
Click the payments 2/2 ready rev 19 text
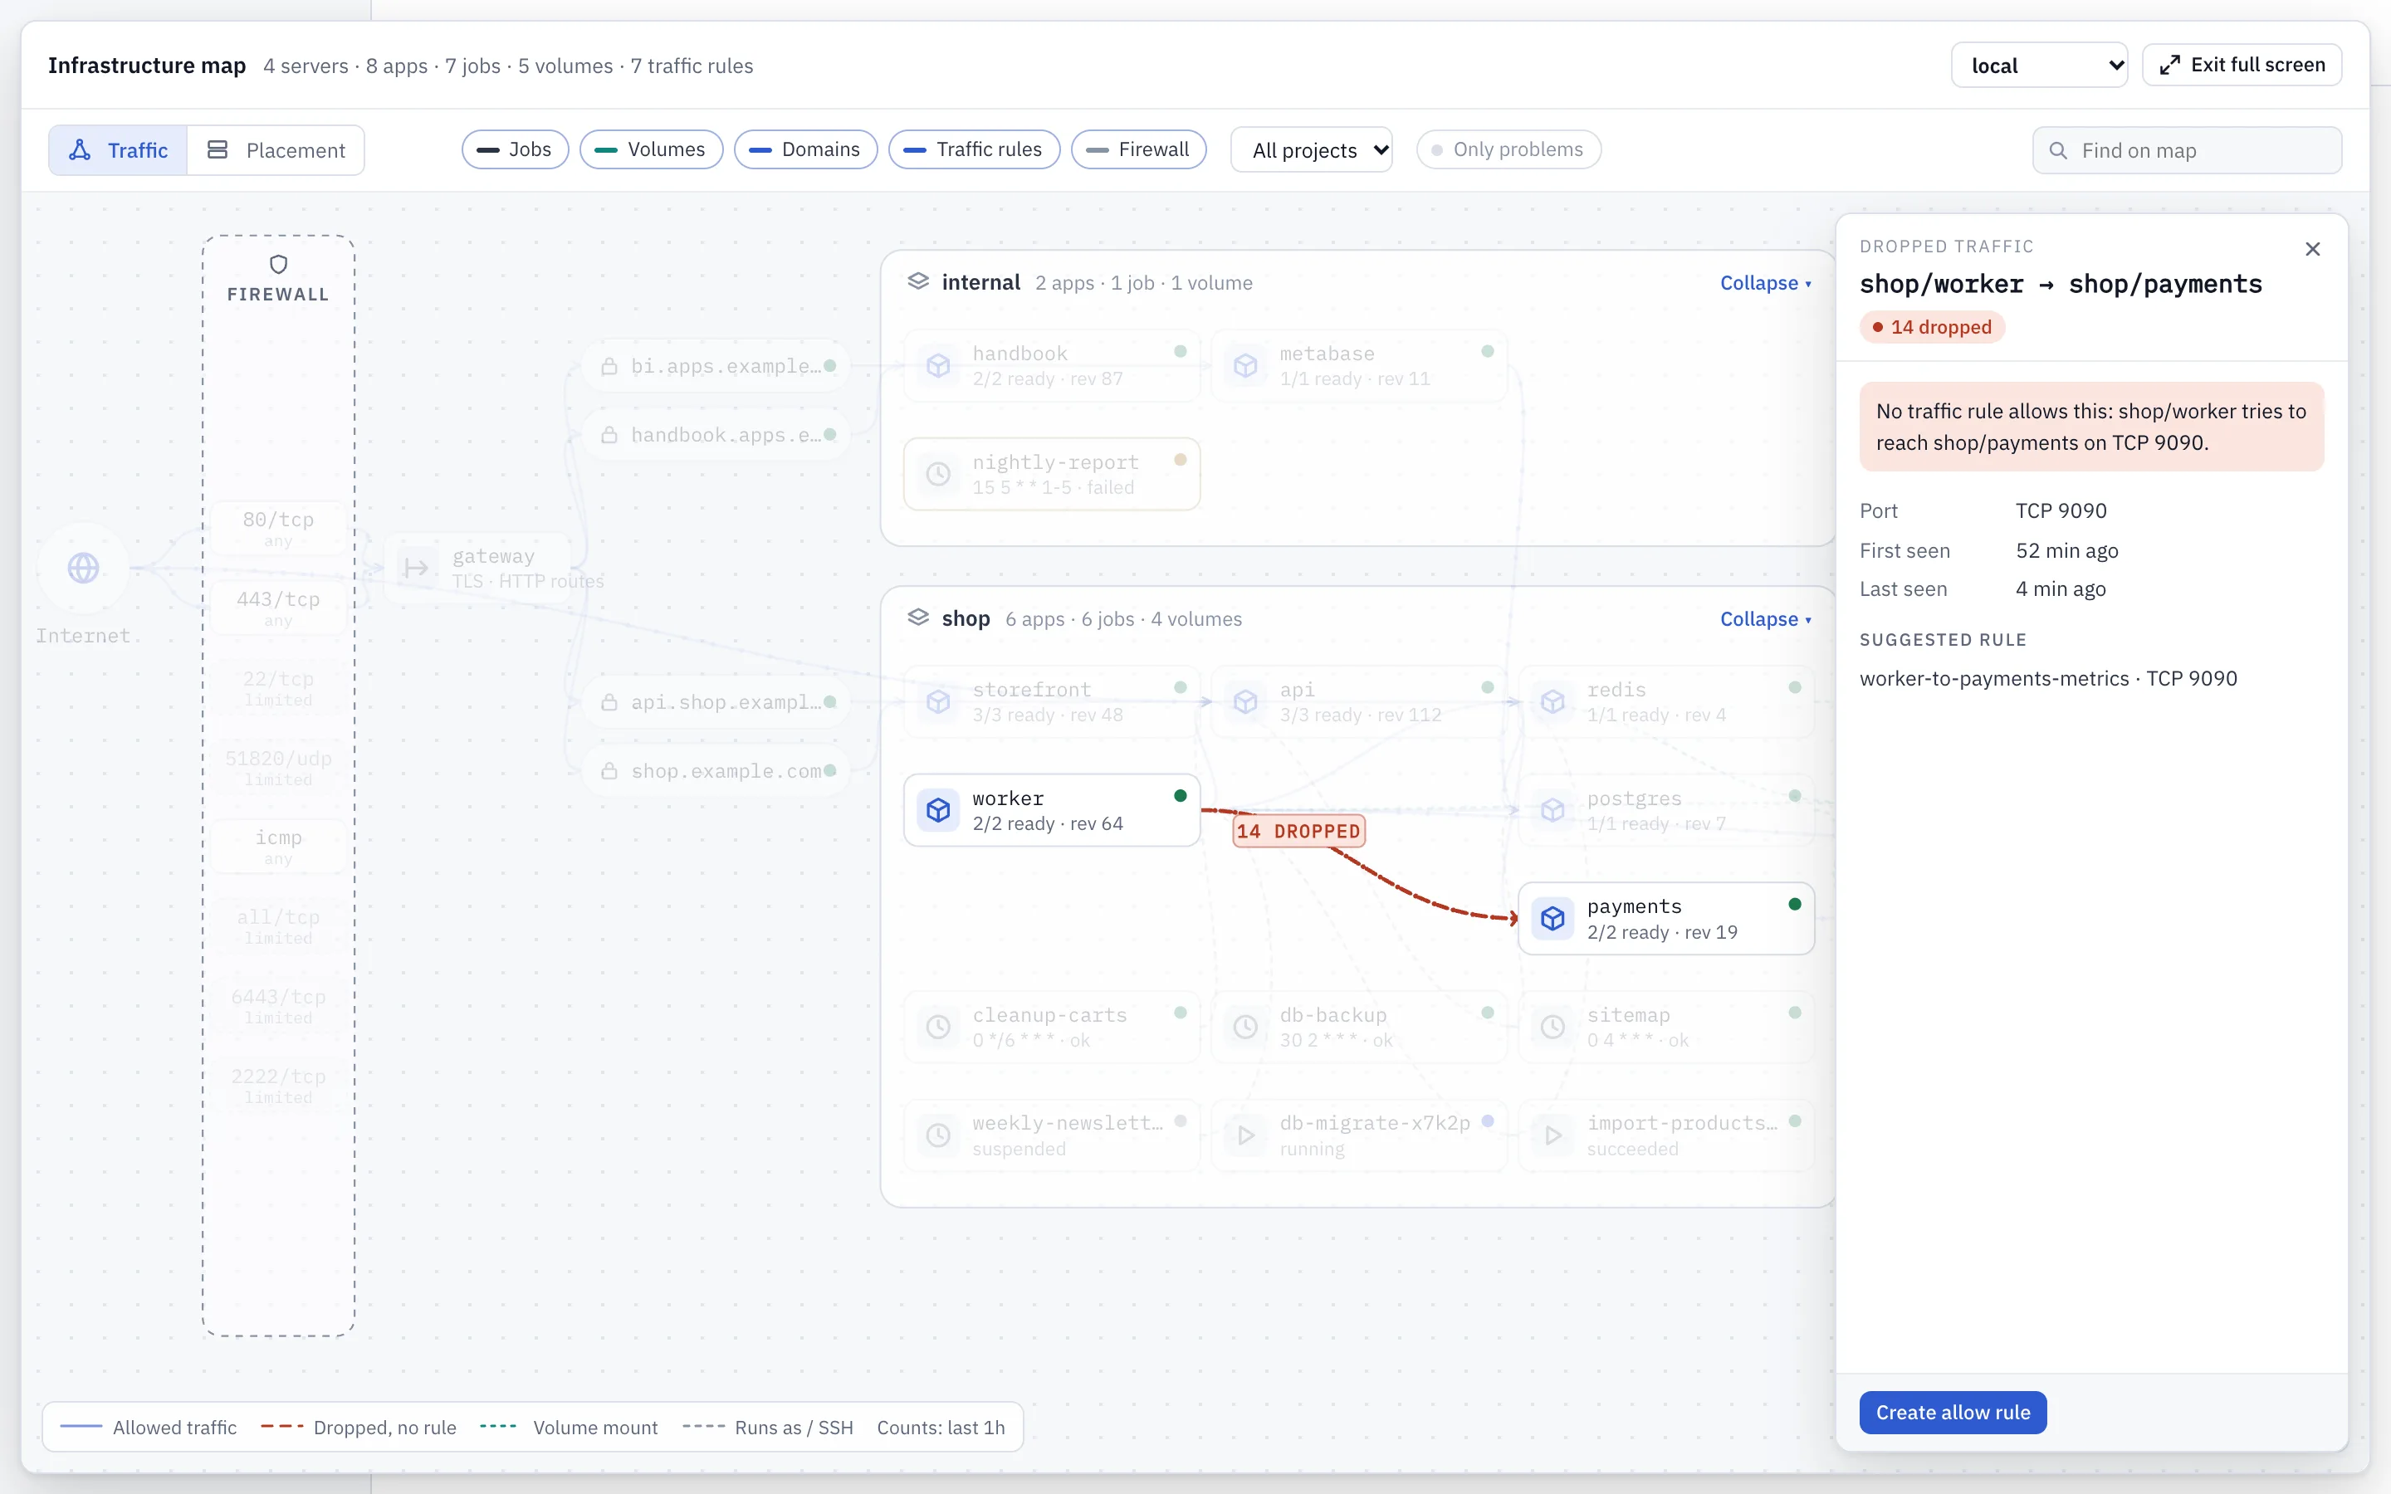(1662, 933)
